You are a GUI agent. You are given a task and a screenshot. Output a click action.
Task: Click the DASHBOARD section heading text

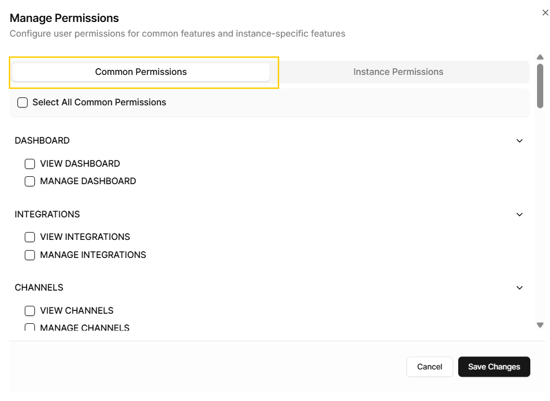point(42,141)
